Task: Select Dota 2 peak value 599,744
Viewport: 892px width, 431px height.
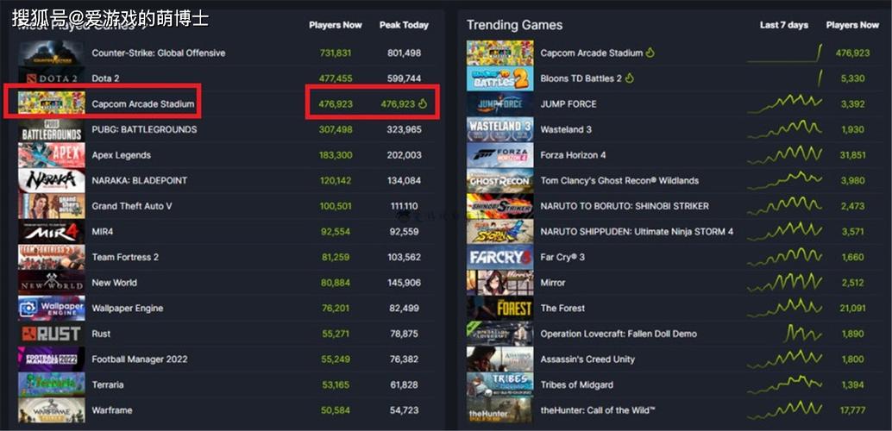Action: click(404, 78)
